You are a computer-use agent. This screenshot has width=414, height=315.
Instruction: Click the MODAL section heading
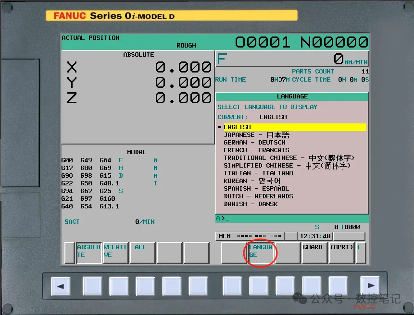click(x=137, y=152)
